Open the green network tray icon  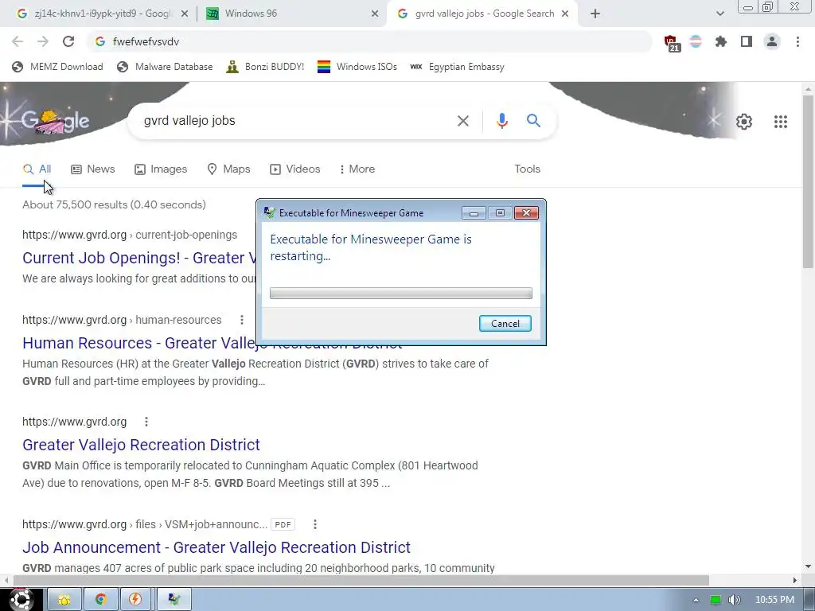(716, 600)
